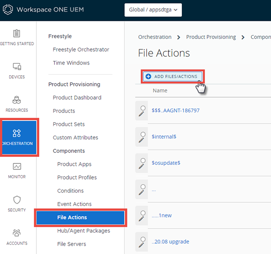Click the Product Provisioning breadcrumb

click(211, 37)
